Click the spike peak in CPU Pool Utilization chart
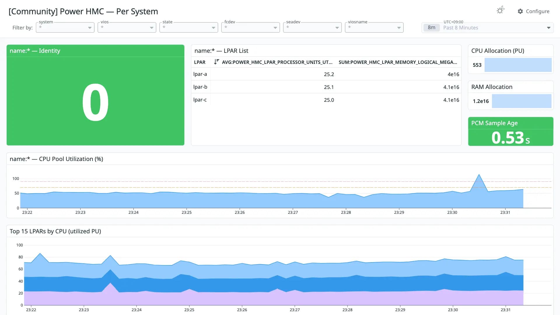 coord(479,175)
